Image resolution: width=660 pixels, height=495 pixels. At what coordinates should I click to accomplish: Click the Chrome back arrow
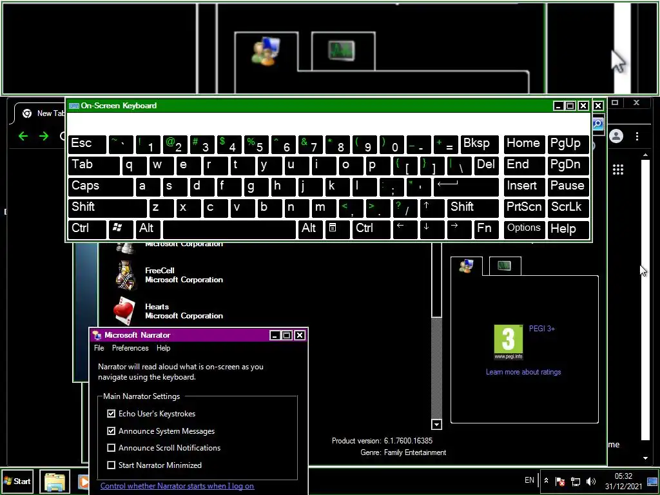tap(23, 136)
